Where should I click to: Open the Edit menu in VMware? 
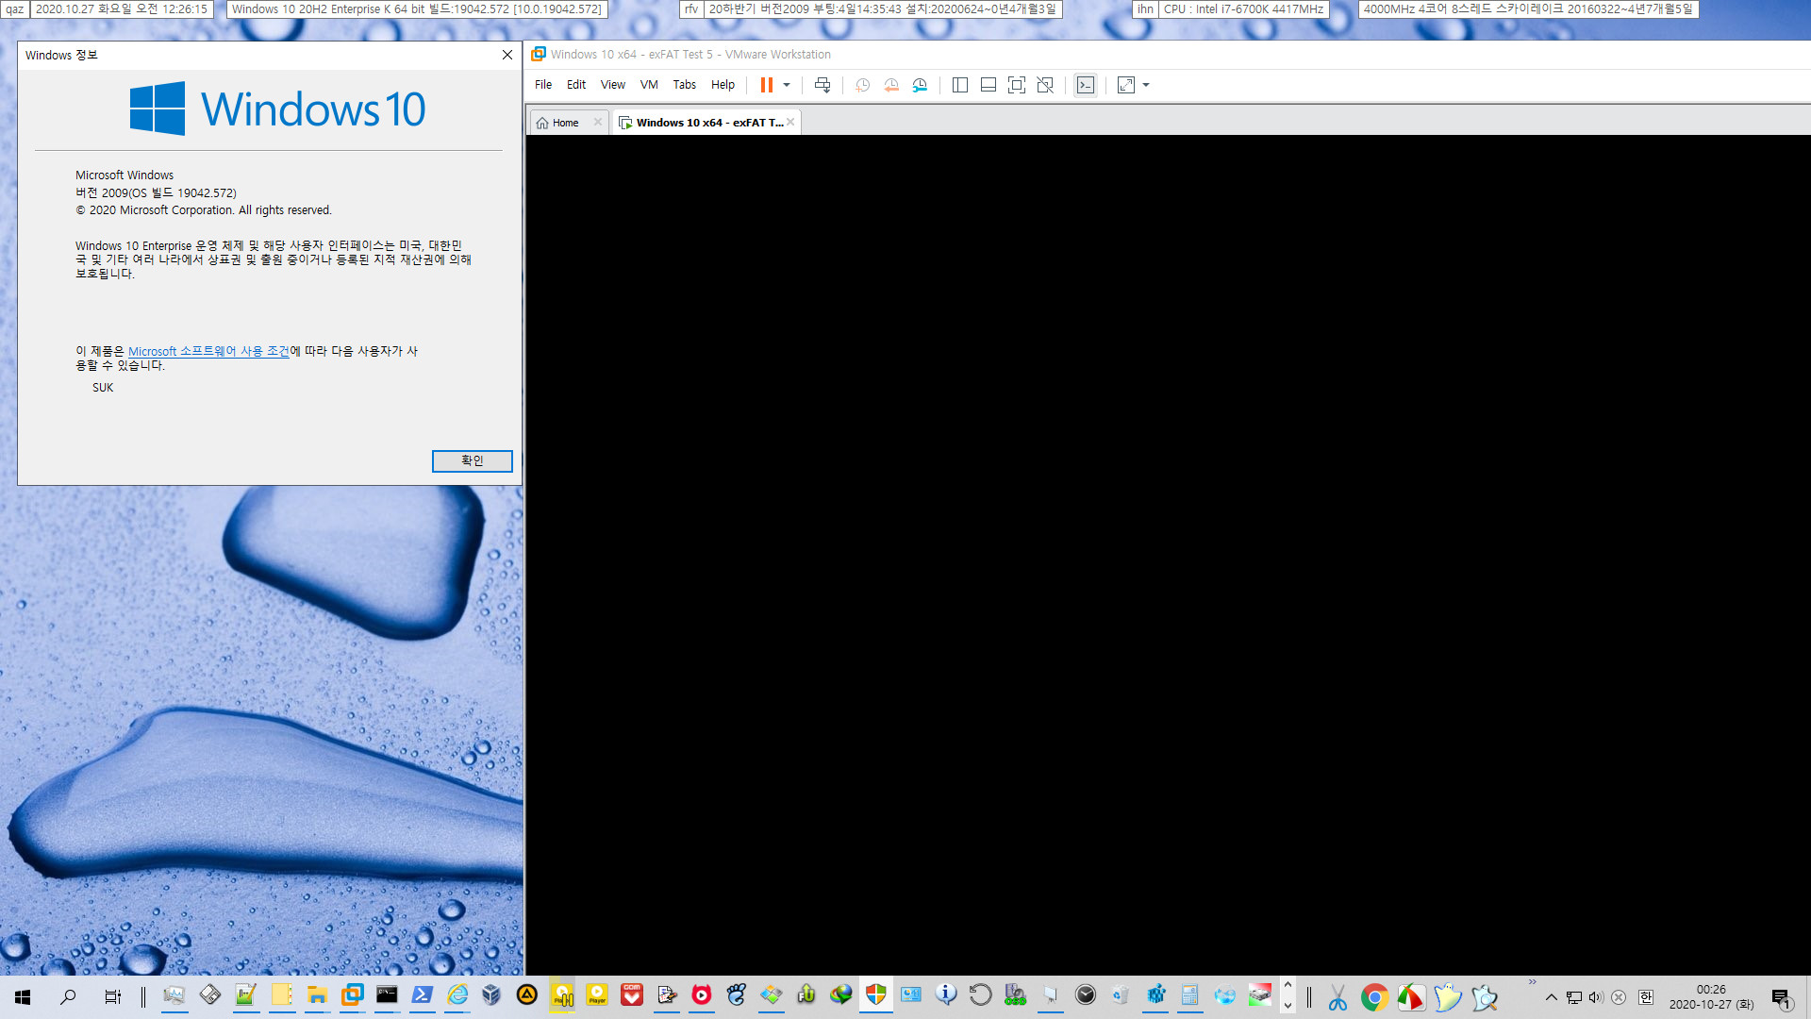tap(576, 85)
